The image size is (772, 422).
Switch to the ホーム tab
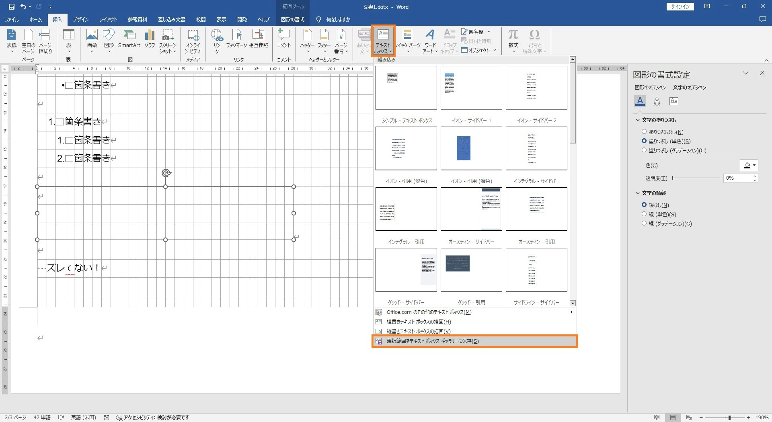pyautogui.click(x=35, y=19)
